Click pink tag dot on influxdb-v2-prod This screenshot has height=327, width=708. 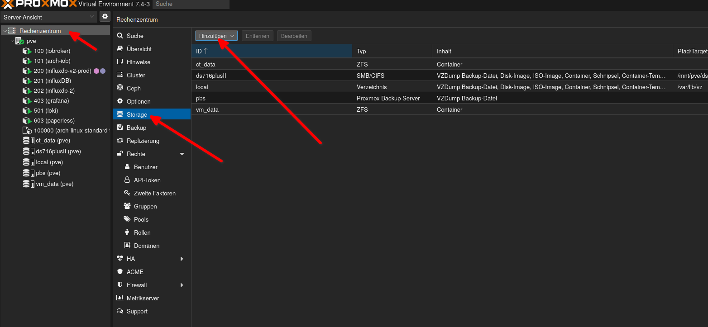click(96, 71)
